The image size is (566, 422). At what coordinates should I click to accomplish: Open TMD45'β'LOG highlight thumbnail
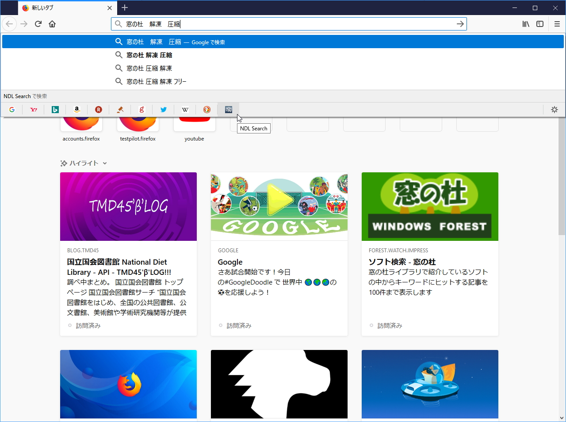(x=128, y=206)
